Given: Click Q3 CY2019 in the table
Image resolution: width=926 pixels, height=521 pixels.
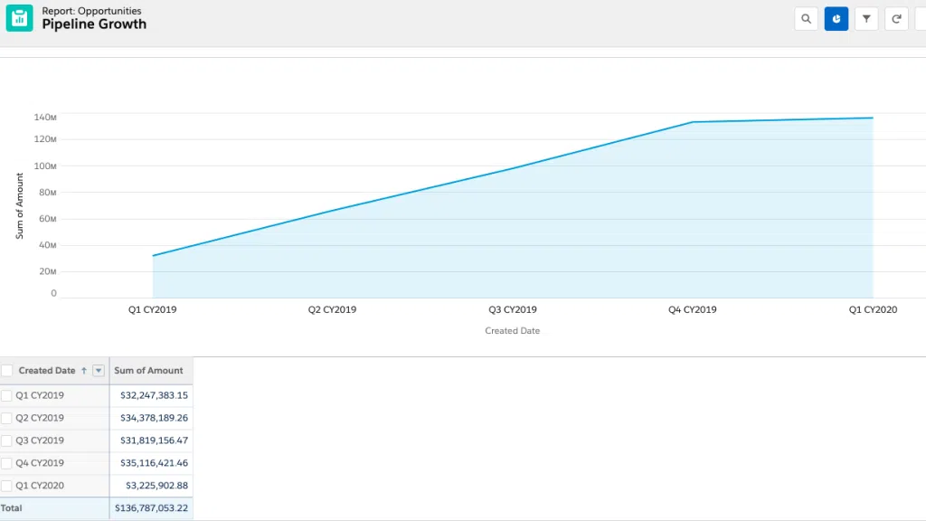Looking at the screenshot, I should [40, 440].
